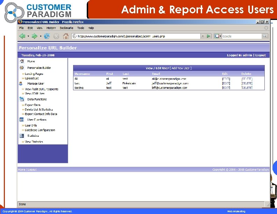
Task: Click the footer Home link
Action: 22,170
